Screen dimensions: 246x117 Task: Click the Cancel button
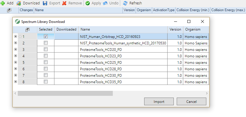tap(192, 102)
